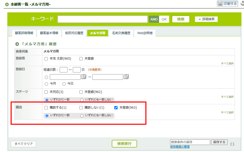
Task: Click the second 経過日数 number field
Action: 77,70
